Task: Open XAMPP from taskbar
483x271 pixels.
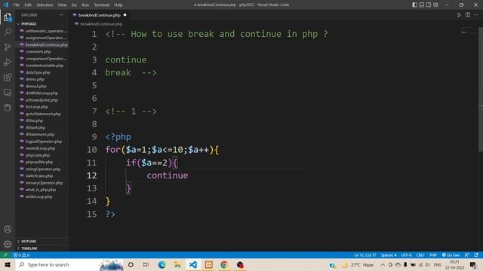Action: [208, 264]
